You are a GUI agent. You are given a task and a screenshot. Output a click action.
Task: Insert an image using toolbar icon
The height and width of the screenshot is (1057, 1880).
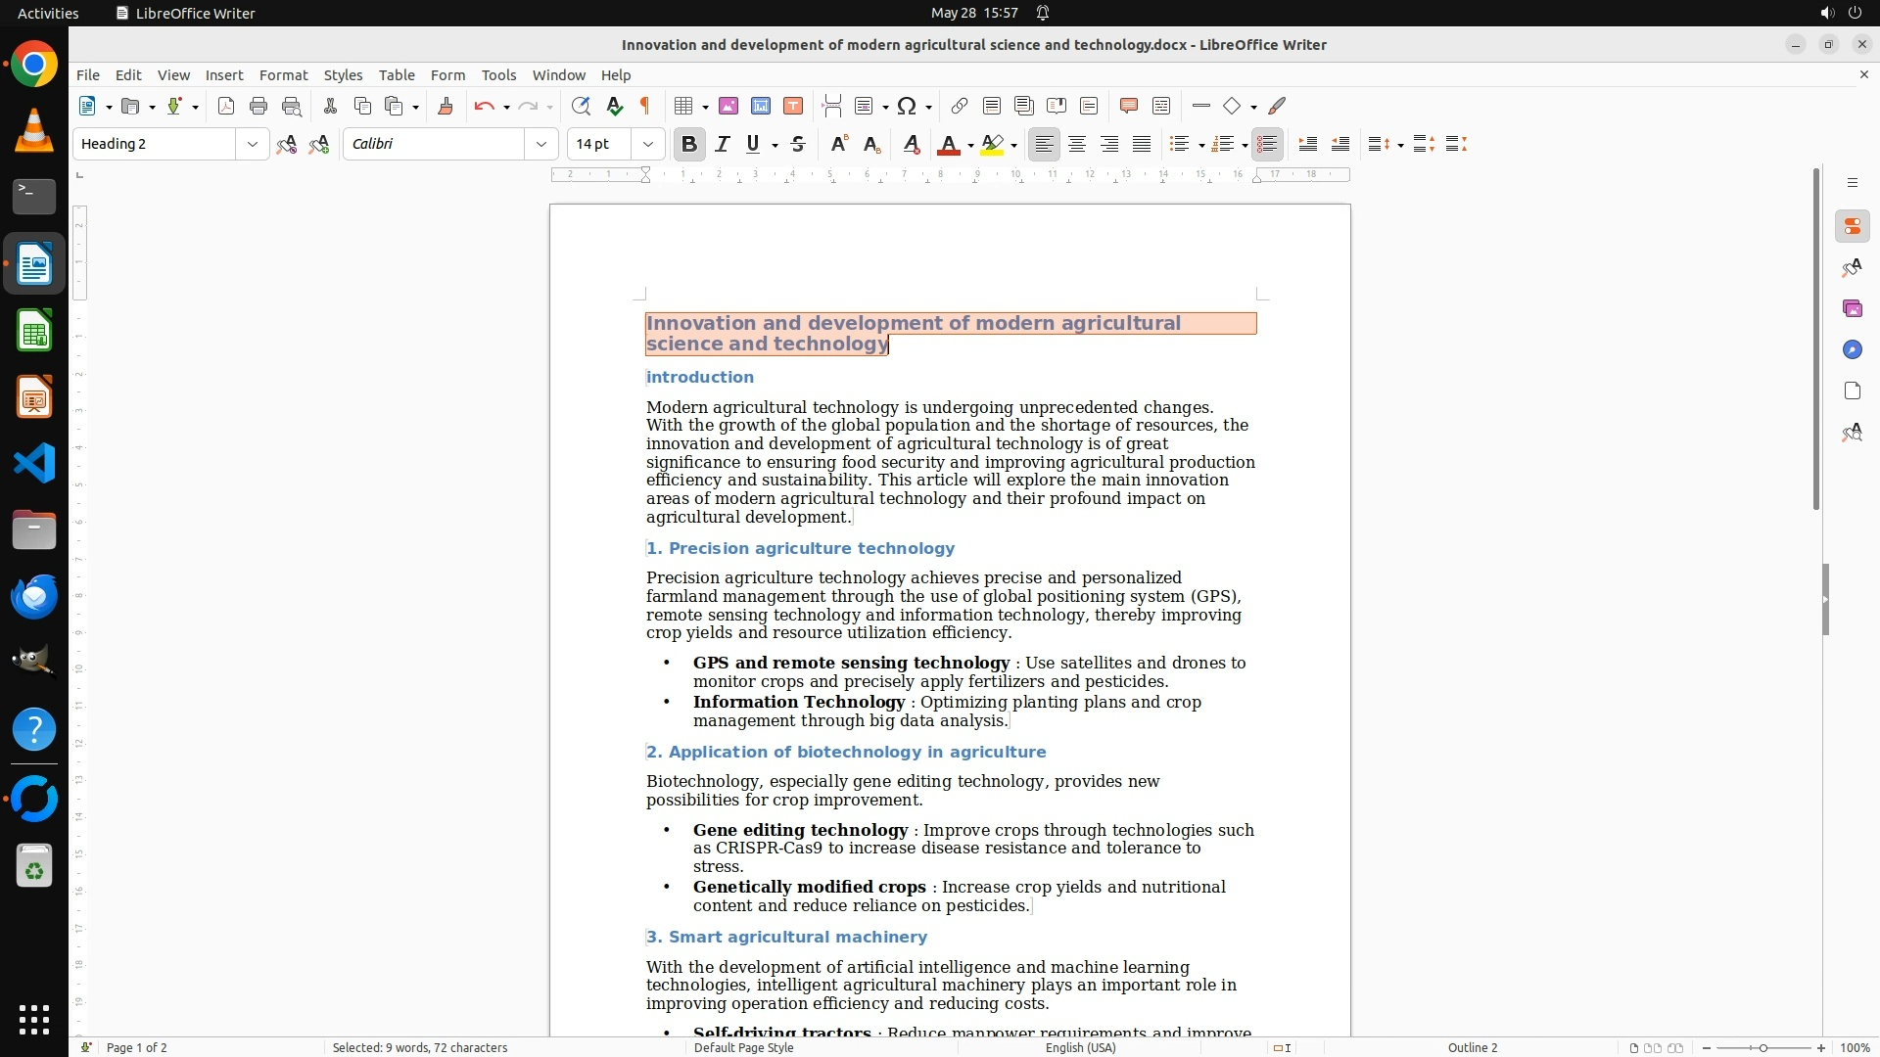pos(728,107)
